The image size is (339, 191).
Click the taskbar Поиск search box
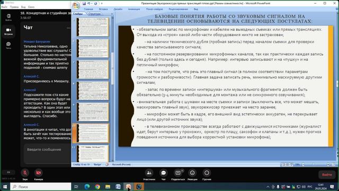point(41,186)
